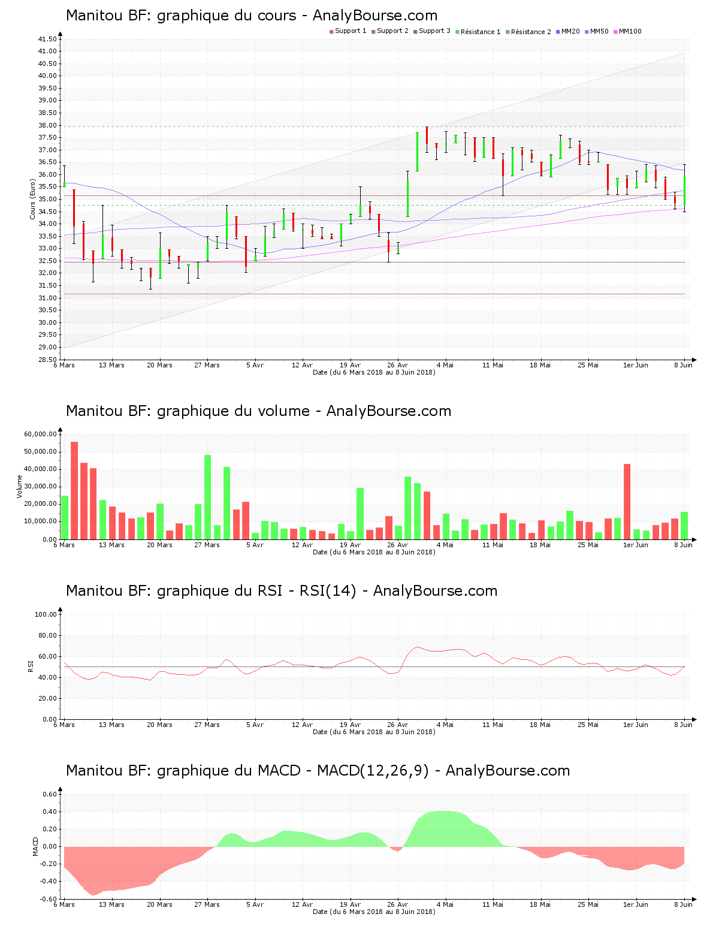Click the 'Support 2' legend label
Screen dimensions: 719x929
coord(392,31)
